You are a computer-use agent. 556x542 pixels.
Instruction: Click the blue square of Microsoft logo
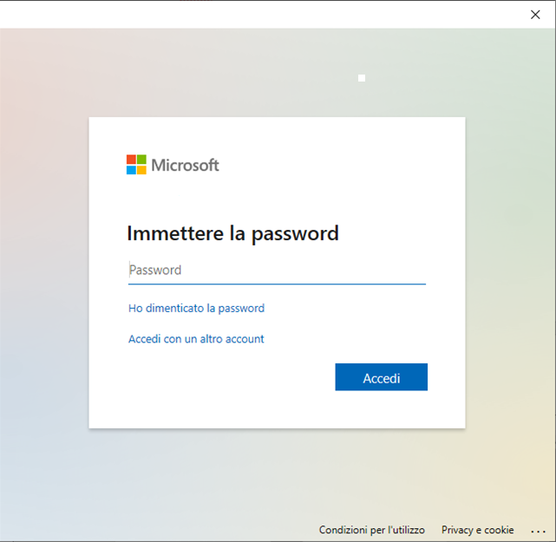(x=131, y=170)
